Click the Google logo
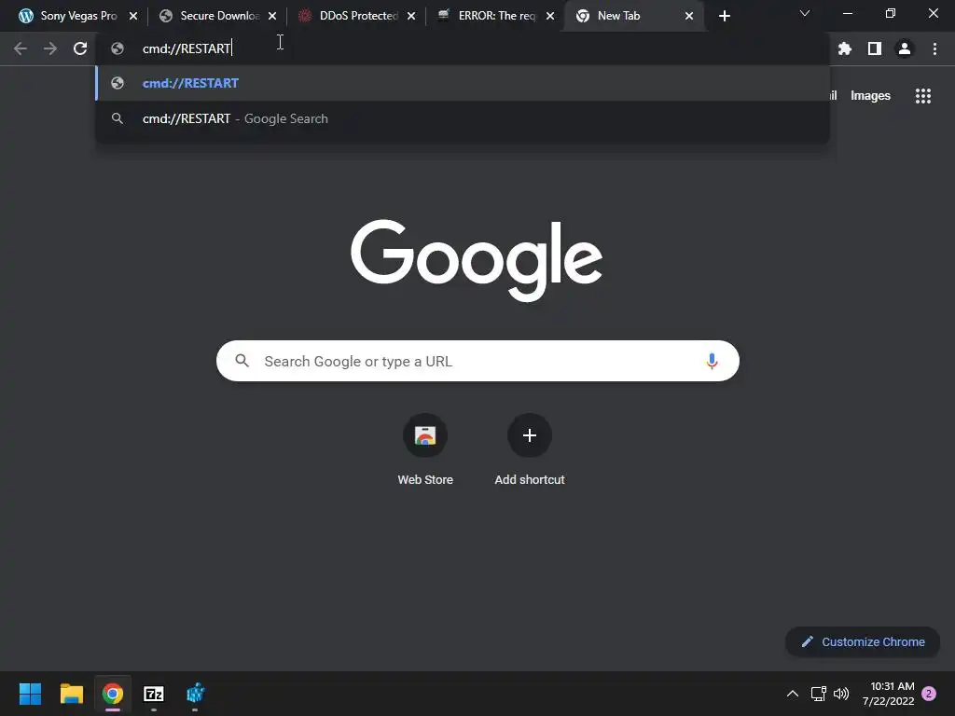The image size is (955, 716). pos(477,259)
